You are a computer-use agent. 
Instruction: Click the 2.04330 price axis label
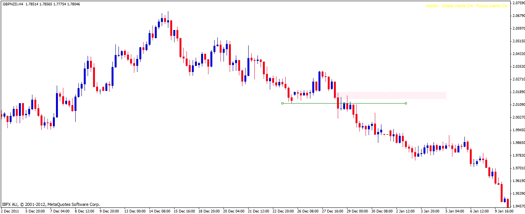[517, 54]
